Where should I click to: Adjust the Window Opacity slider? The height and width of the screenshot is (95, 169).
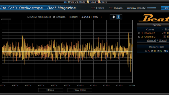152,8
